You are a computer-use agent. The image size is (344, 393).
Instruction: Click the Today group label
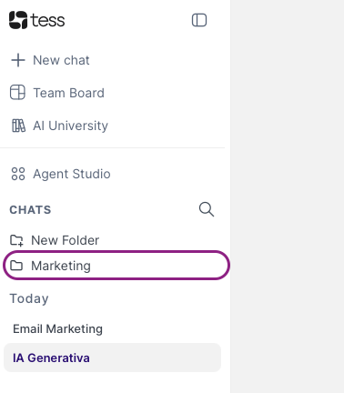[x=29, y=298]
